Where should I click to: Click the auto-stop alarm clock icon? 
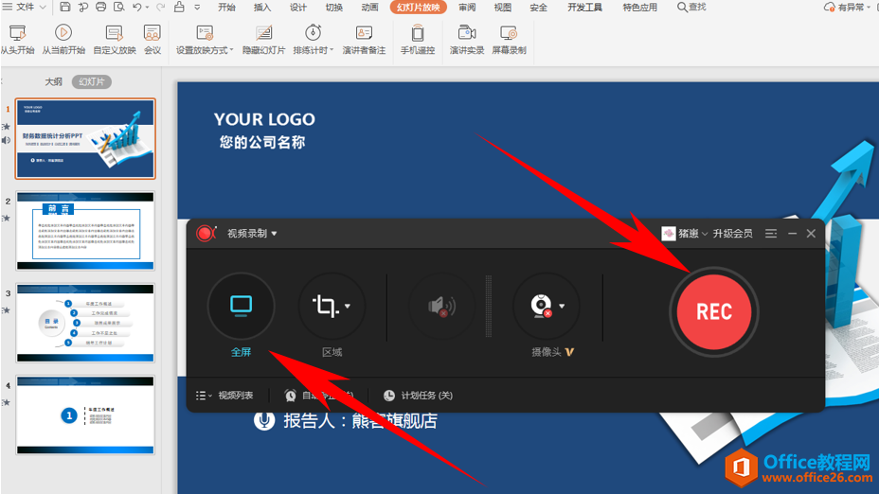291,396
